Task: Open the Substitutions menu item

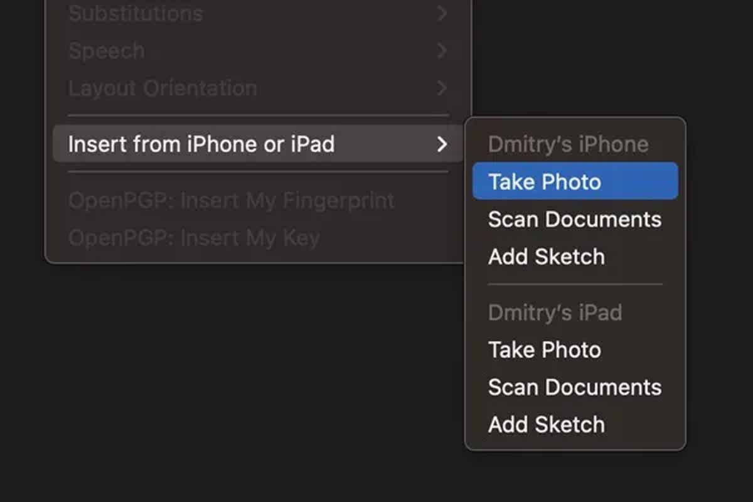Action: pyautogui.click(x=136, y=13)
